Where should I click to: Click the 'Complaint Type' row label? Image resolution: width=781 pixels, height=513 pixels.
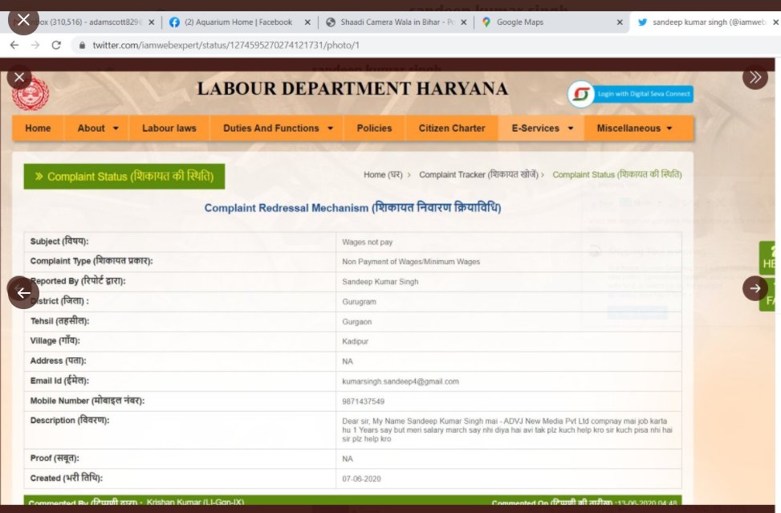click(x=92, y=261)
